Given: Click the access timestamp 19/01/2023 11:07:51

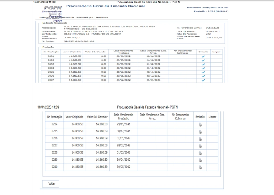Looking at the screenshot, I should 215,8.
